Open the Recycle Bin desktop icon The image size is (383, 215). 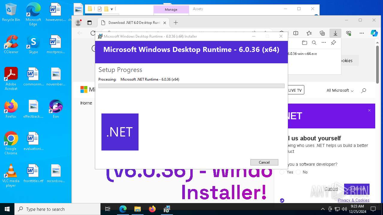pos(11,12)
